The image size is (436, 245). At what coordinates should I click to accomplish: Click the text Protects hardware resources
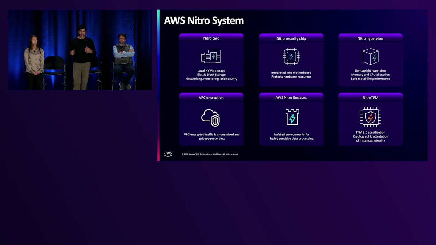291,77
